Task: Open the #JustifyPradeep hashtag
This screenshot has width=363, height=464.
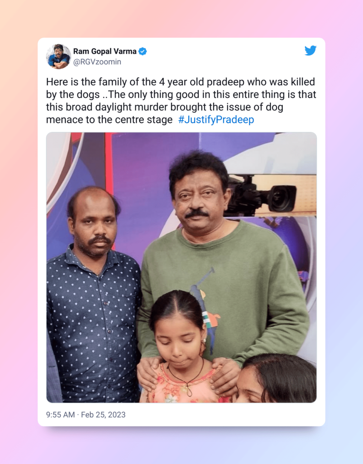Action: [x=216, y=120]
